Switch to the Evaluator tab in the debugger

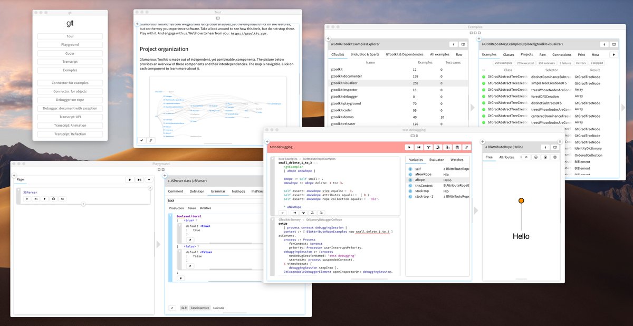click(436, 159)
